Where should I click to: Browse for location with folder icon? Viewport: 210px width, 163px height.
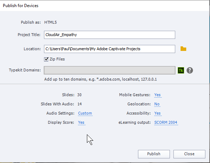(183, 49)
